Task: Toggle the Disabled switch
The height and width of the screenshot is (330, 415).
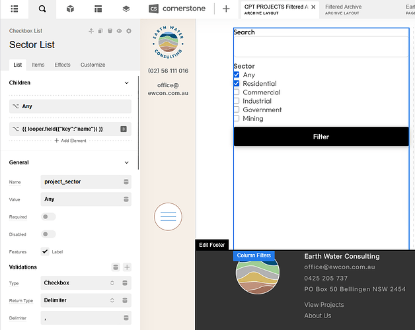Action: tap(49, 234)
